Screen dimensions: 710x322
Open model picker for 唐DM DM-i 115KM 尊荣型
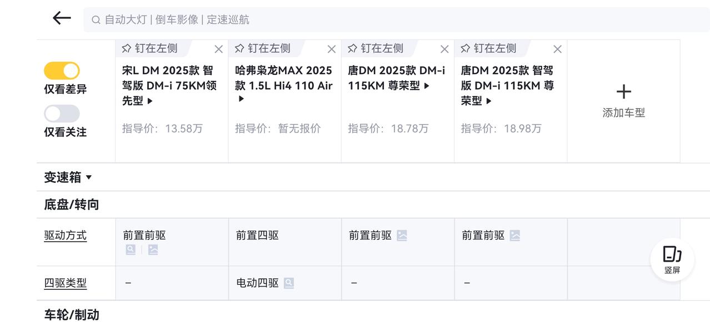pos(397,78)
